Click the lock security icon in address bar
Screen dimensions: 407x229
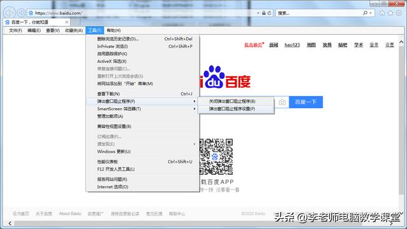(x=264, y=13)
